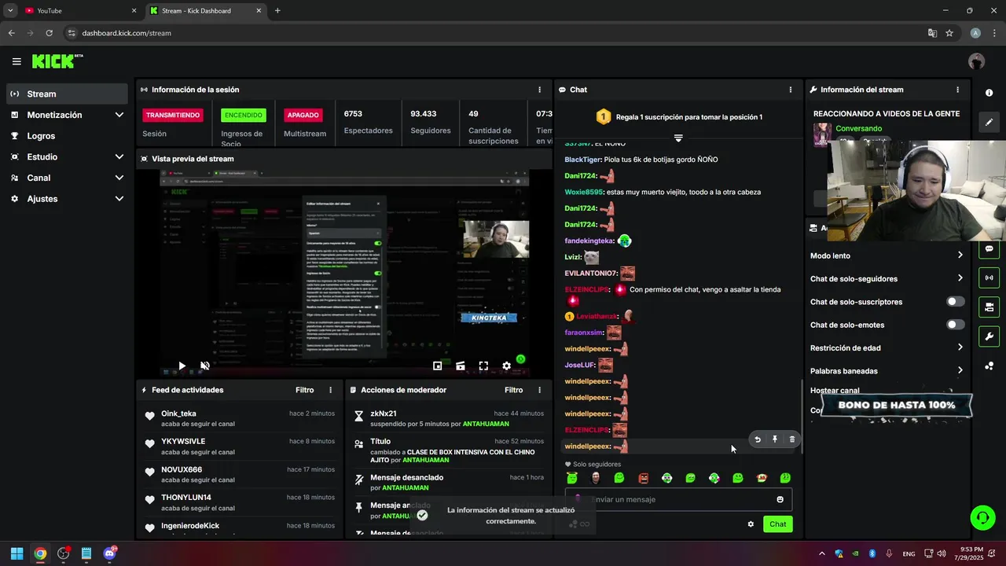This screenshot has width=1006, height=566.
Task: Expand the Monetización sidebar section
Action: click(x=66, y=115)
